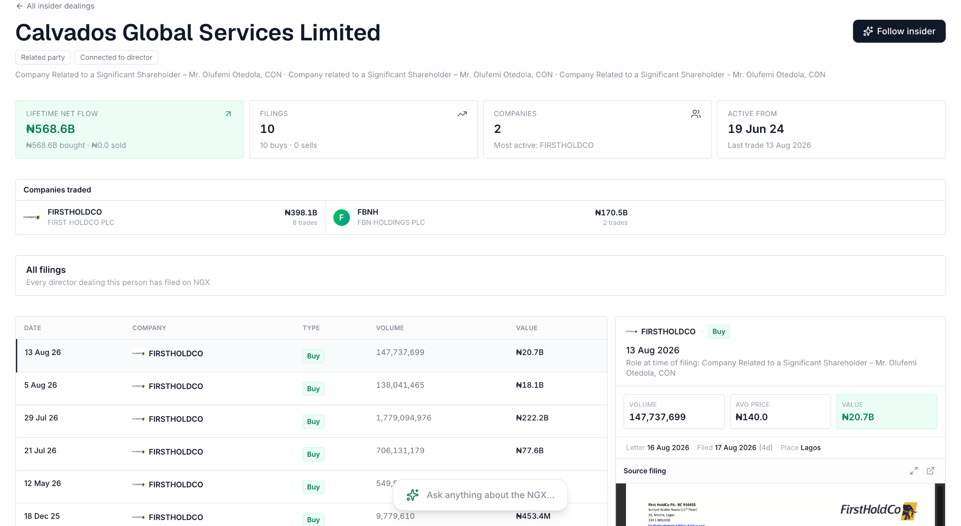
Task: Click the FirstHoldCo logo in Companies traded
Action: 31,217
